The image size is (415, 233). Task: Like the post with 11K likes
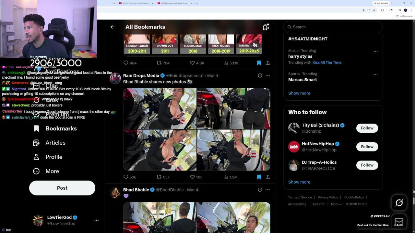[x=196, y=177]
